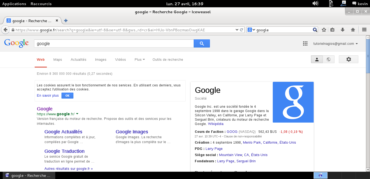Open the search engine selector dropdown
The width and height of the screenshot is (370, 179).
pyautogui.click(x=252, y=30)
